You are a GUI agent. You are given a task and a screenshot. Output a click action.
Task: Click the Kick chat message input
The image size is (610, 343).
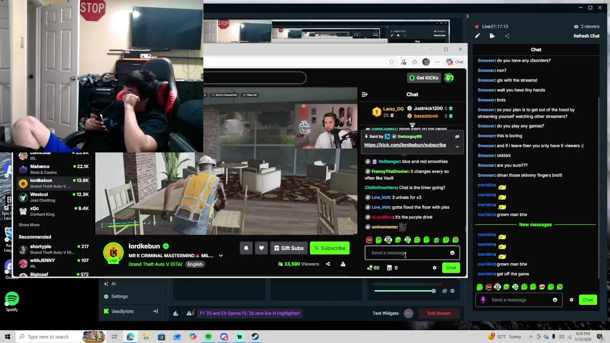(412, 253)
